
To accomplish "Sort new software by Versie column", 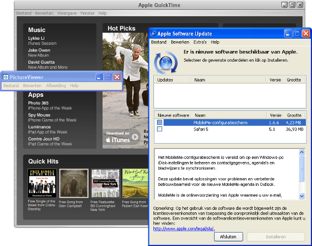I will pyautogui.click(x=276, y=115).
